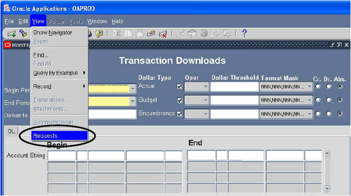The width and height of the screenshot is (351, 196).
Task: Click the Cut scissors toolbar icon
Action: (x=116, y=33)
